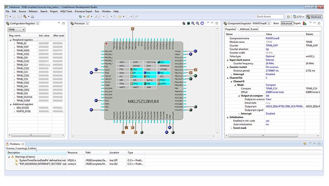Click the refresh icon in Processor toolbar
The width and height of the screenshot is (329, 186).
click(202, 24)
